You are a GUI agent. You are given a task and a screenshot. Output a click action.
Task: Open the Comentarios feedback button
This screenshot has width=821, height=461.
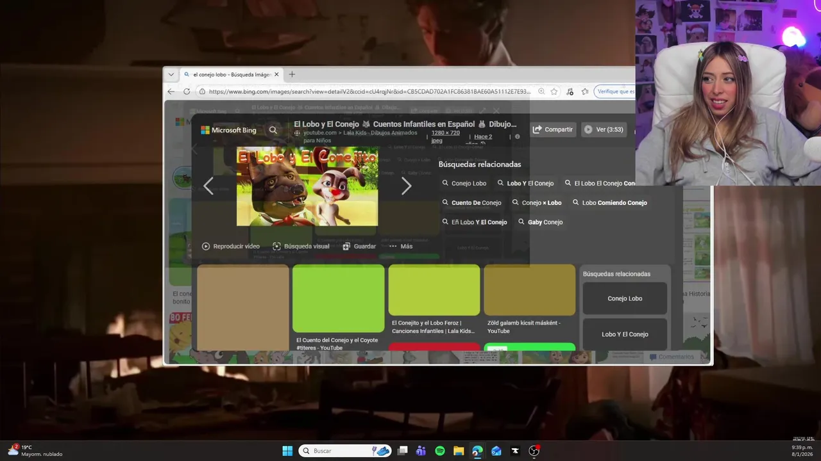click(672, 357)
